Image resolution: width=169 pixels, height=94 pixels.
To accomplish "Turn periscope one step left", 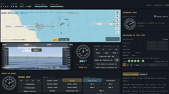I will (103, 49).
